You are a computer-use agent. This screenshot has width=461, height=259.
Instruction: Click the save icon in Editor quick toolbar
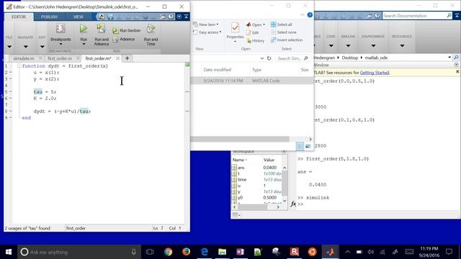(110, 17)
